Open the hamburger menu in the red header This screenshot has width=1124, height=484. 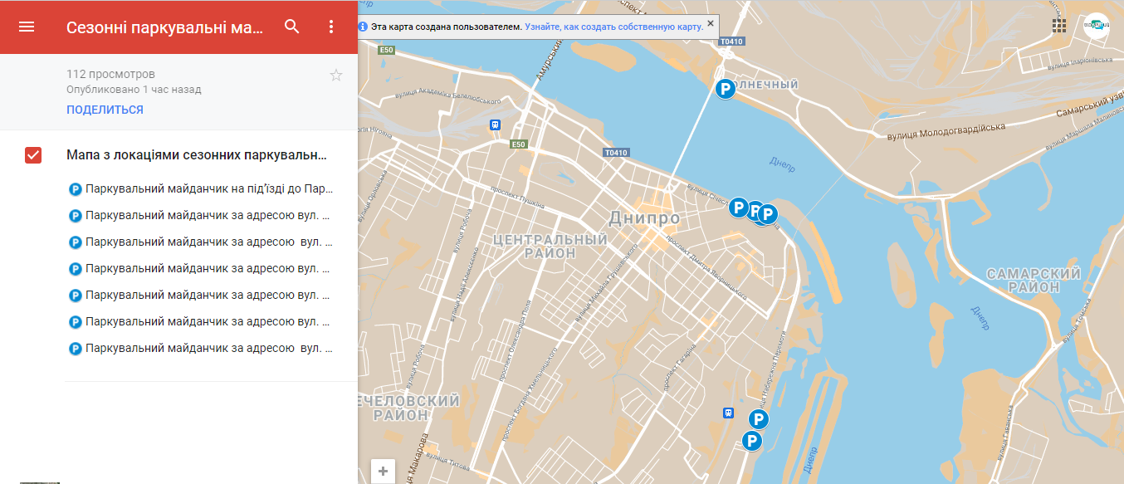point(27,27)
